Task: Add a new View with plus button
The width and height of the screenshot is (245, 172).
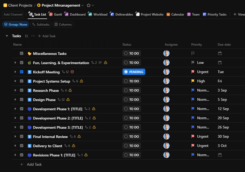Action: tap(239, 14)
